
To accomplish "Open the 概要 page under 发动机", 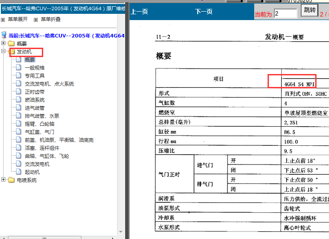I will click(30, 60).
